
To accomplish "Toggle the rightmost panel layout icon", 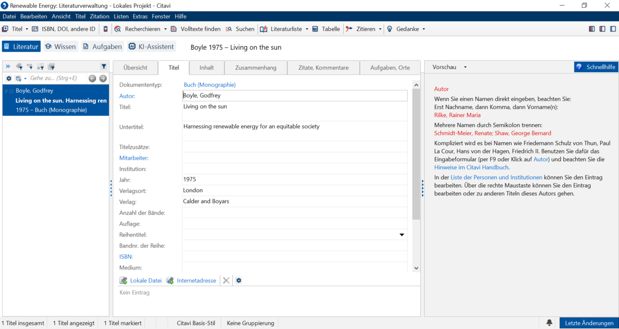I will point(613,29).
